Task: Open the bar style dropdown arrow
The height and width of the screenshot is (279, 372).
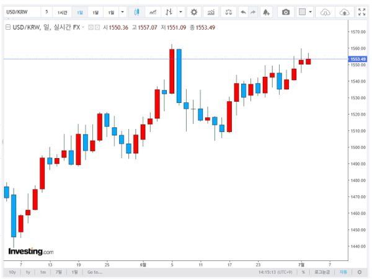Action: pos(181,12)
